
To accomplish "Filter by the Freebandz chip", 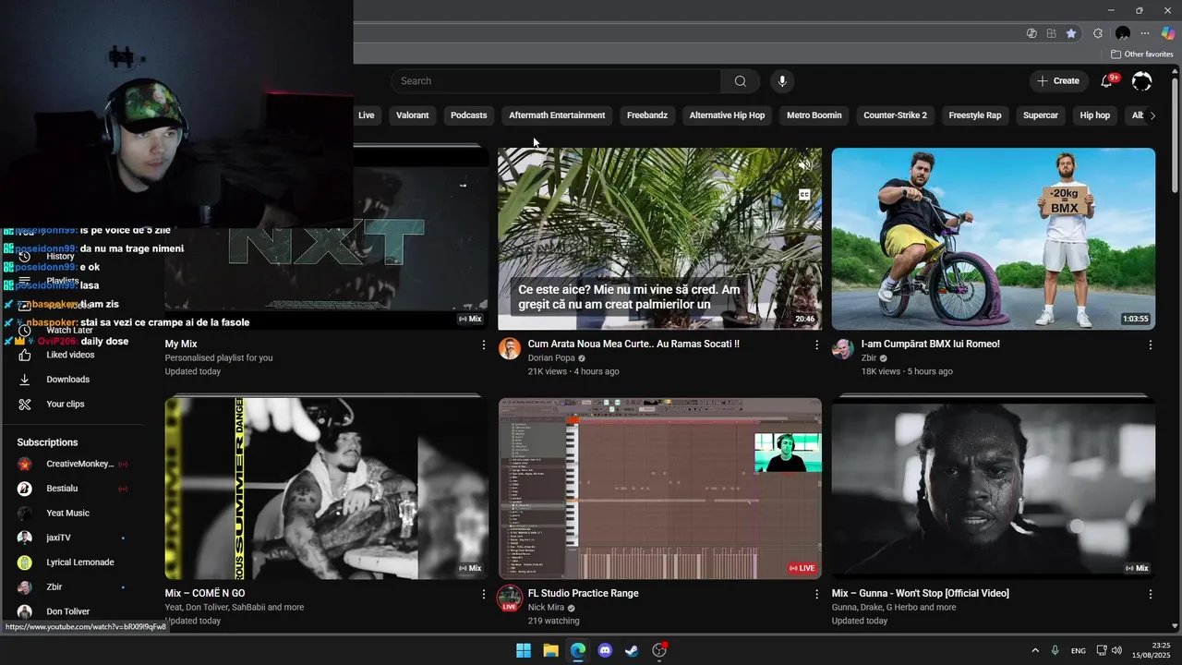I will pos(647,115).
